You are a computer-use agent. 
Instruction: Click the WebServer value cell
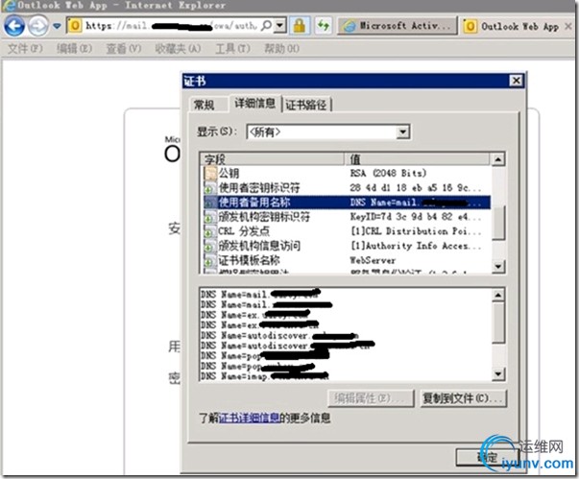pos(373,260)
